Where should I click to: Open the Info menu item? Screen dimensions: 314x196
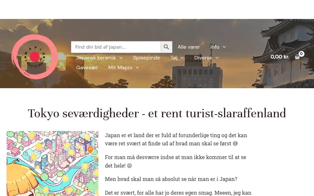tap(215, 47)
